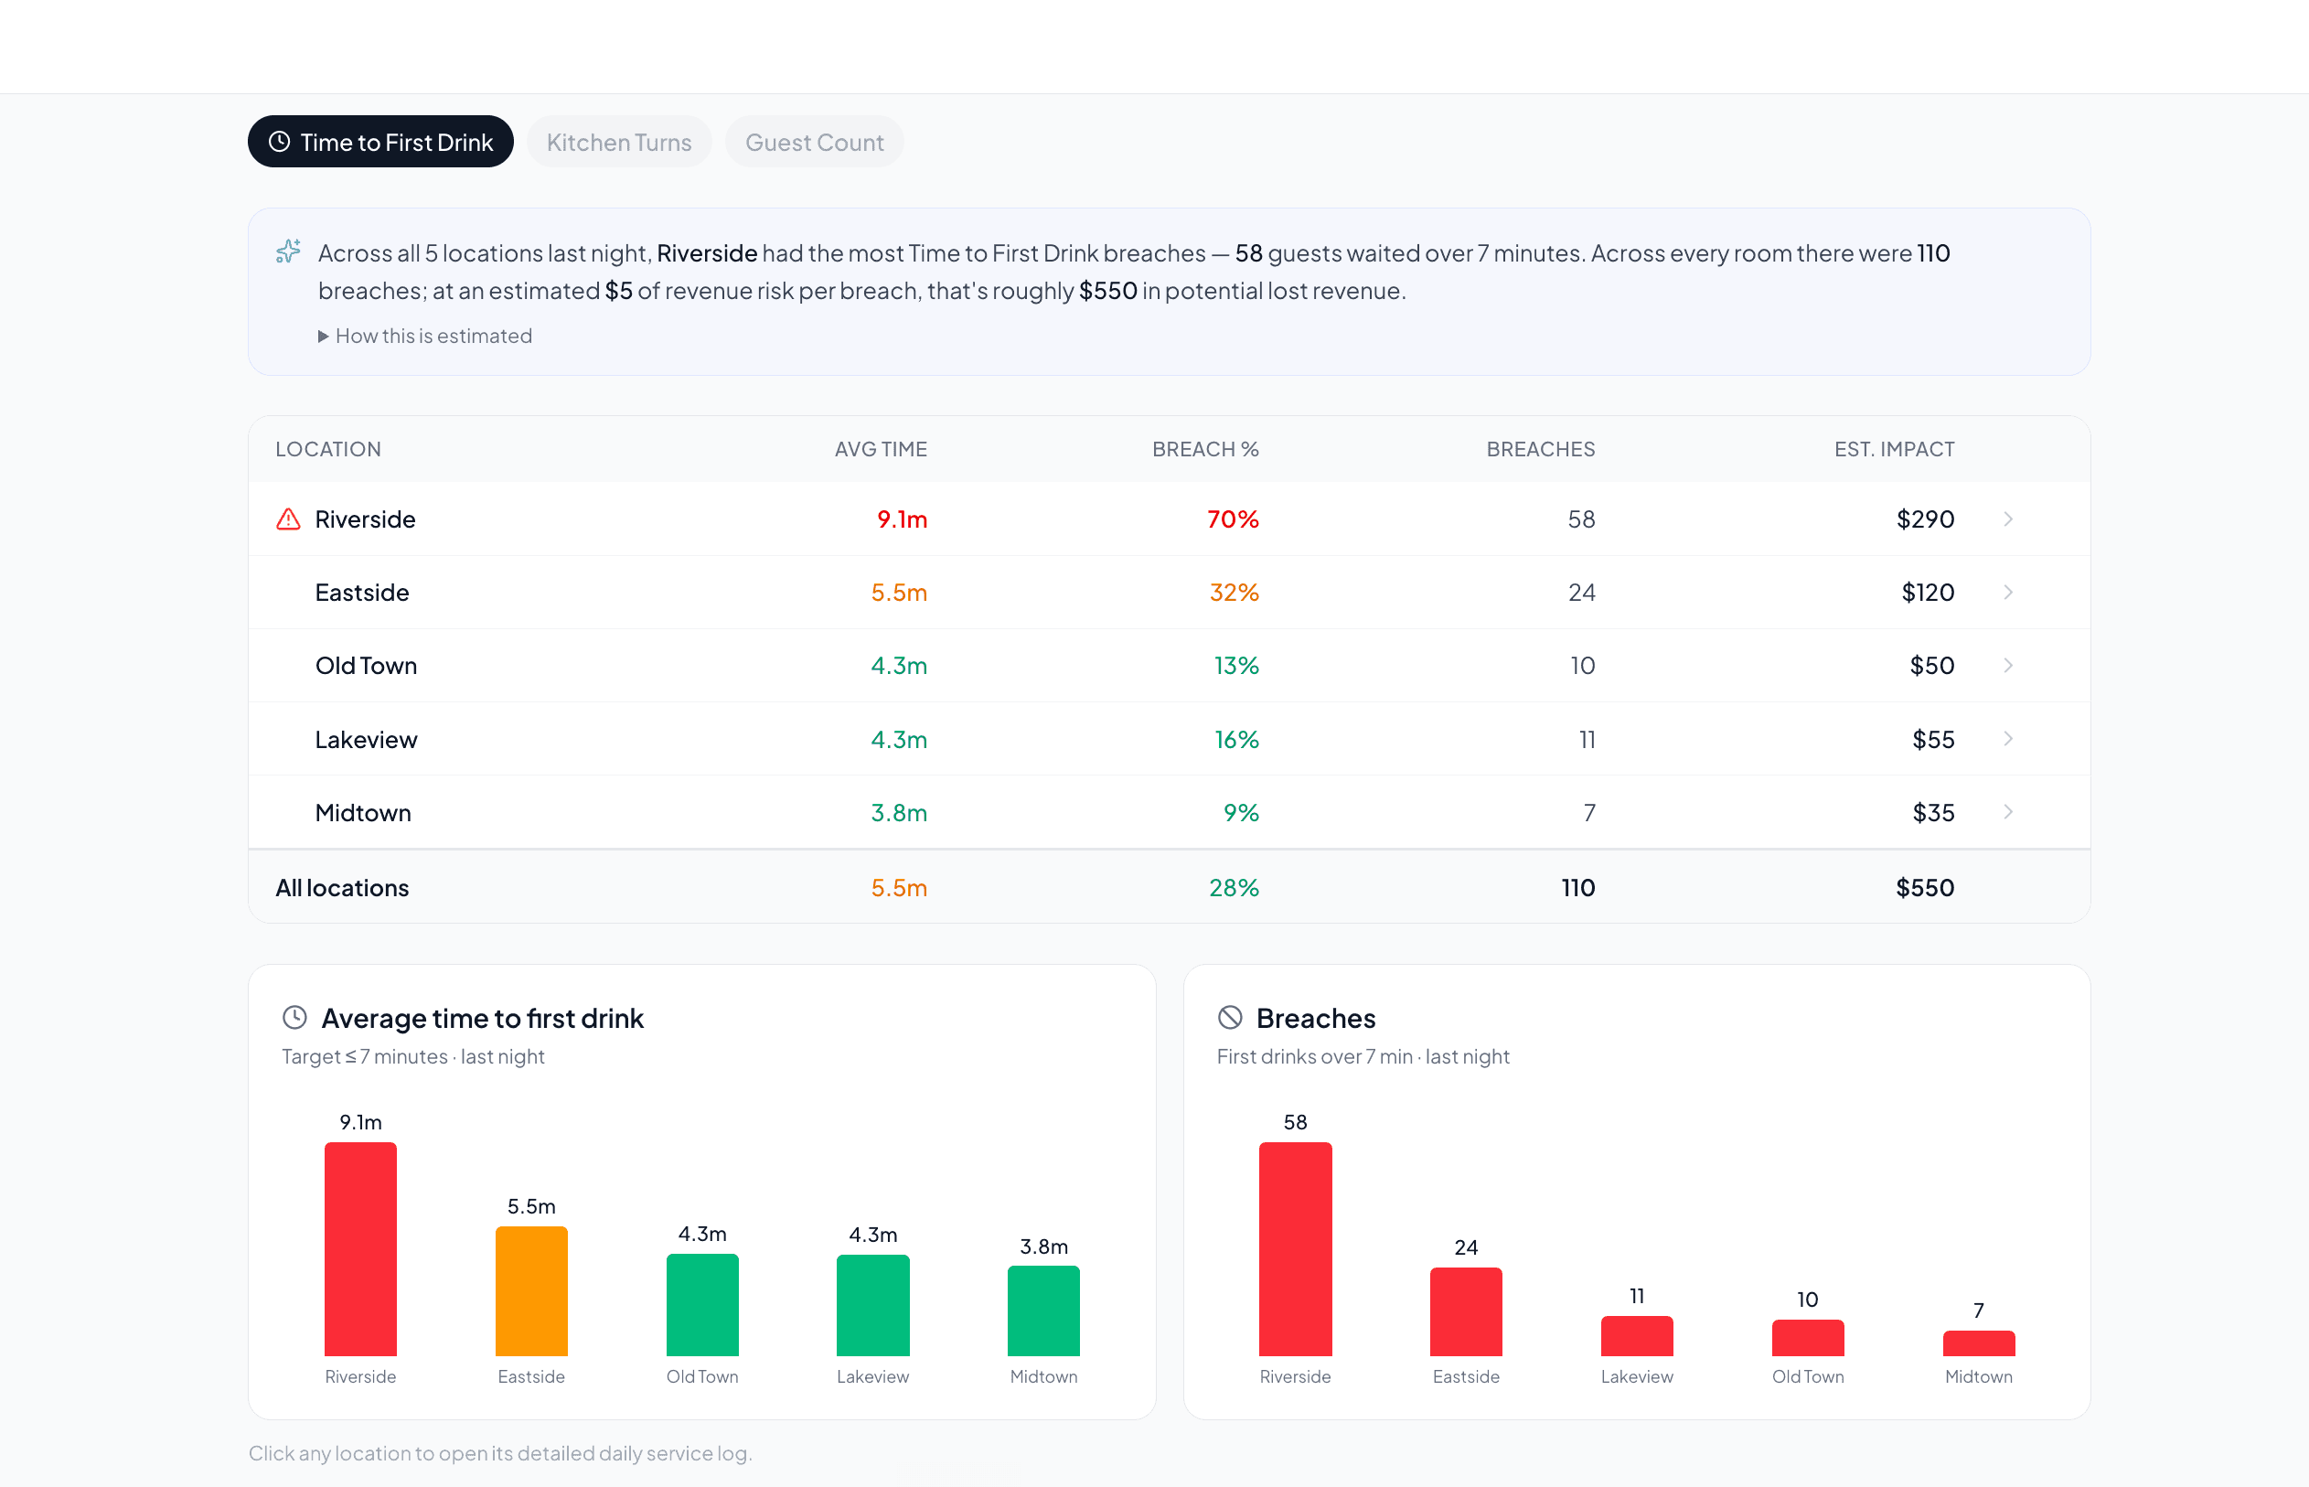Select the Time to First Drink tab
The width and height of the screenshot is (2309, 1487).
point(380,142)
